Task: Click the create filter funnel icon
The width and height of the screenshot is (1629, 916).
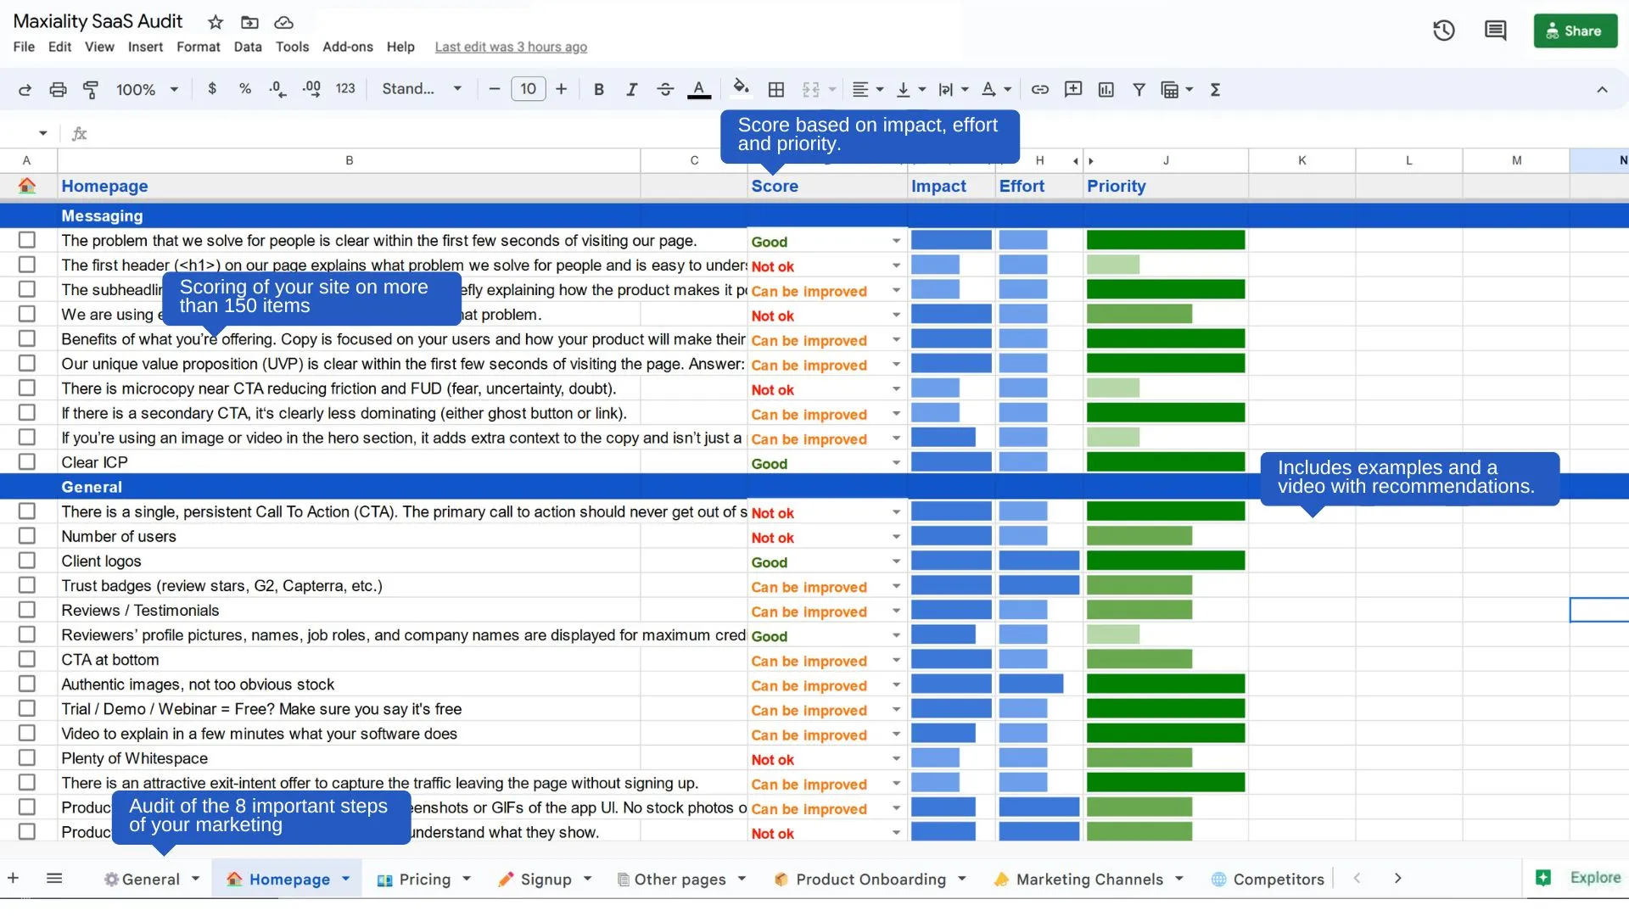Action: pos(1139,89)
